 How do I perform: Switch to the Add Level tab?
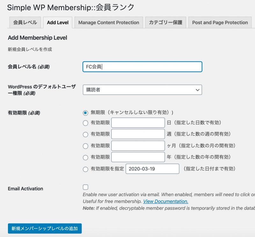tap(58, 23)
